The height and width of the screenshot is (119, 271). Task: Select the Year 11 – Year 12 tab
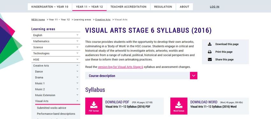[89, 7]
